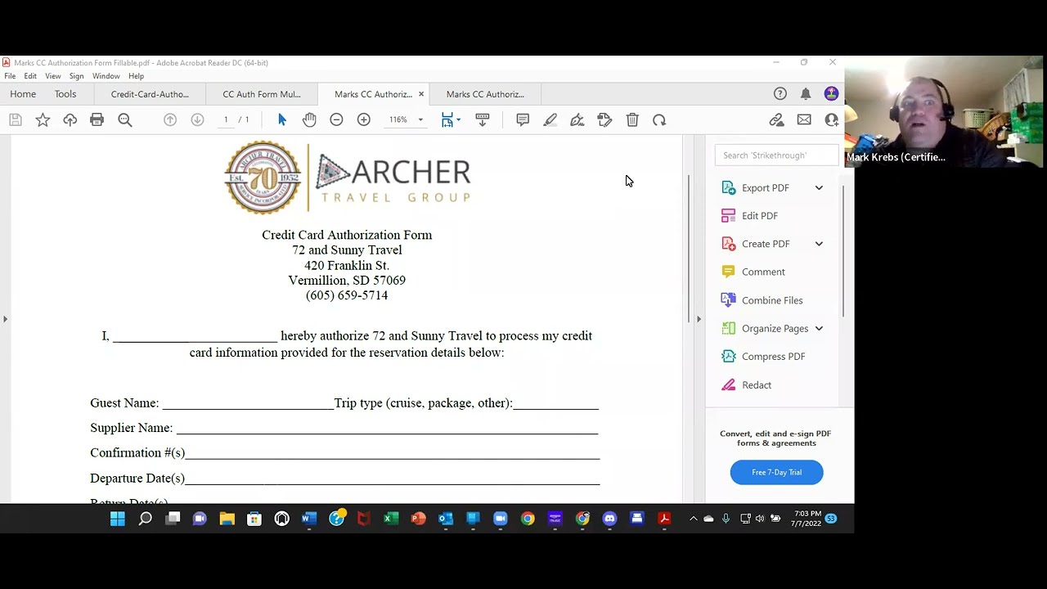
Task: Click the tools pane scrollbar
Action: [843, 251]
